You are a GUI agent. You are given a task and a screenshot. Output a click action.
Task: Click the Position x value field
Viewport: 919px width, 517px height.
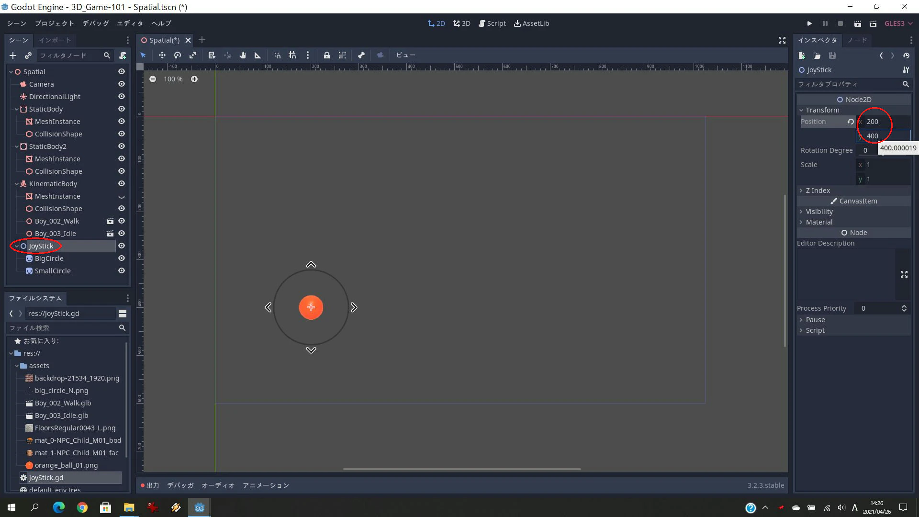(883, 122)
